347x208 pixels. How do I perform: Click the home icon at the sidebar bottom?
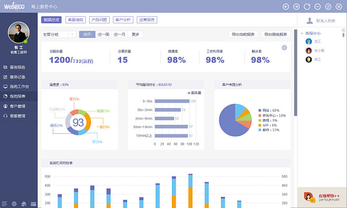pos(24,204)
